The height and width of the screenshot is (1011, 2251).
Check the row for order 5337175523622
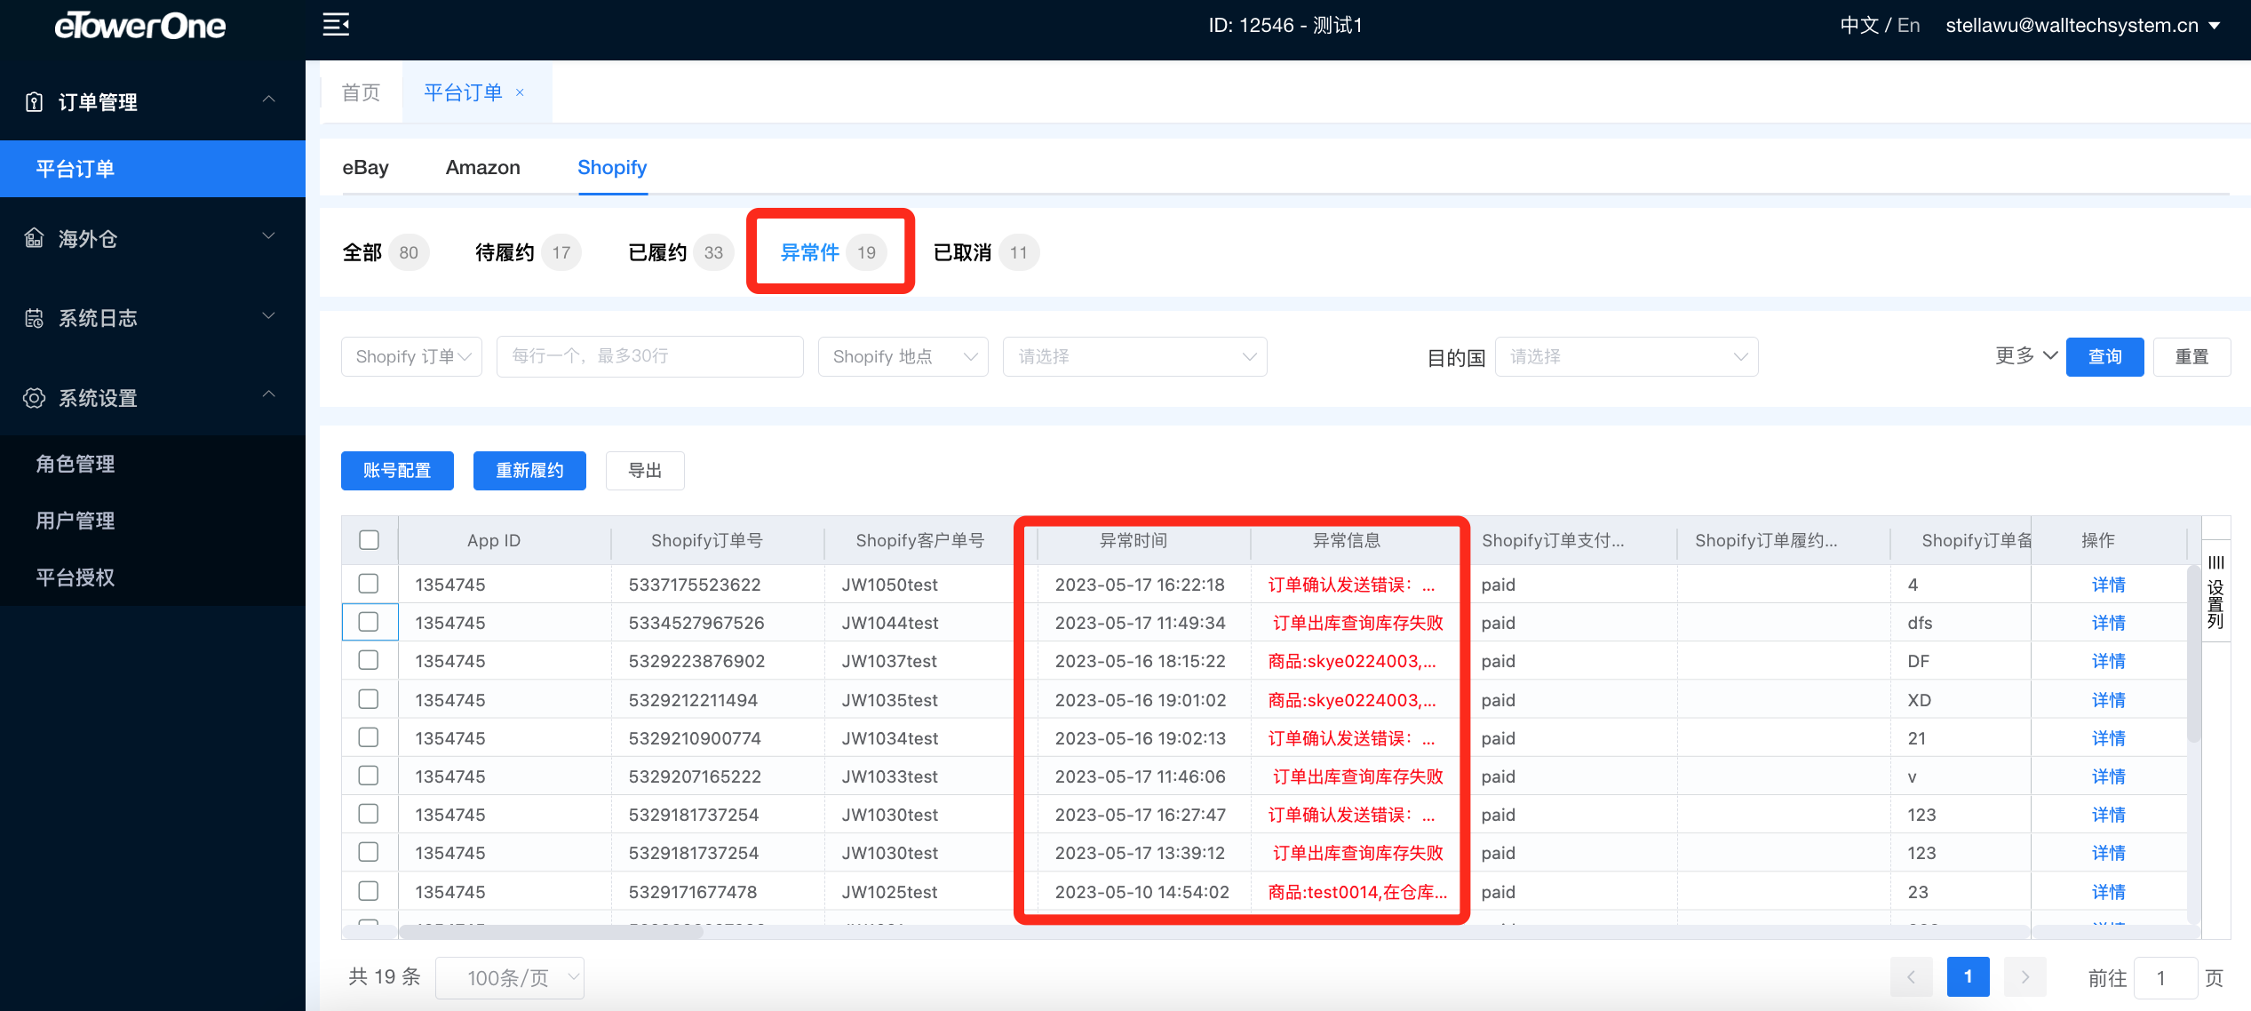click(x=369, y=584)
